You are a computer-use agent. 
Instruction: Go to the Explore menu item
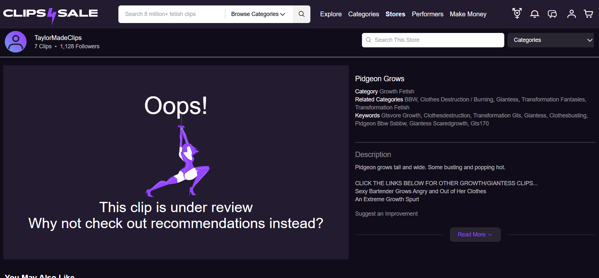click(331, 14)
